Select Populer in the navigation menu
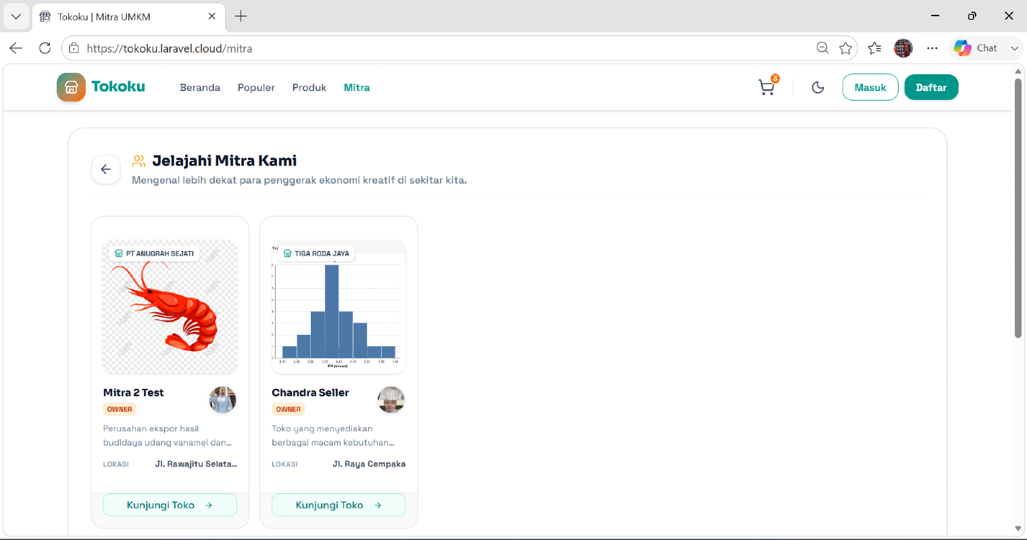The image size is (1027, 540). point(256,88)
